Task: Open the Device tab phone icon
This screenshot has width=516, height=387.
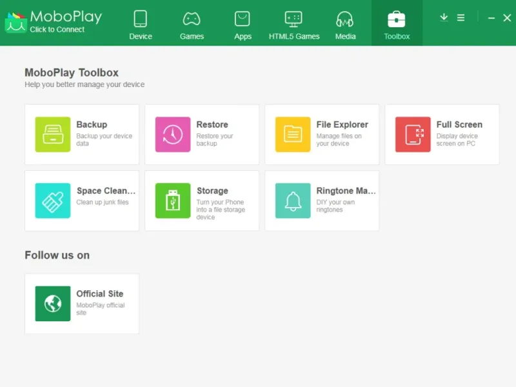Action: pos(140,19)
